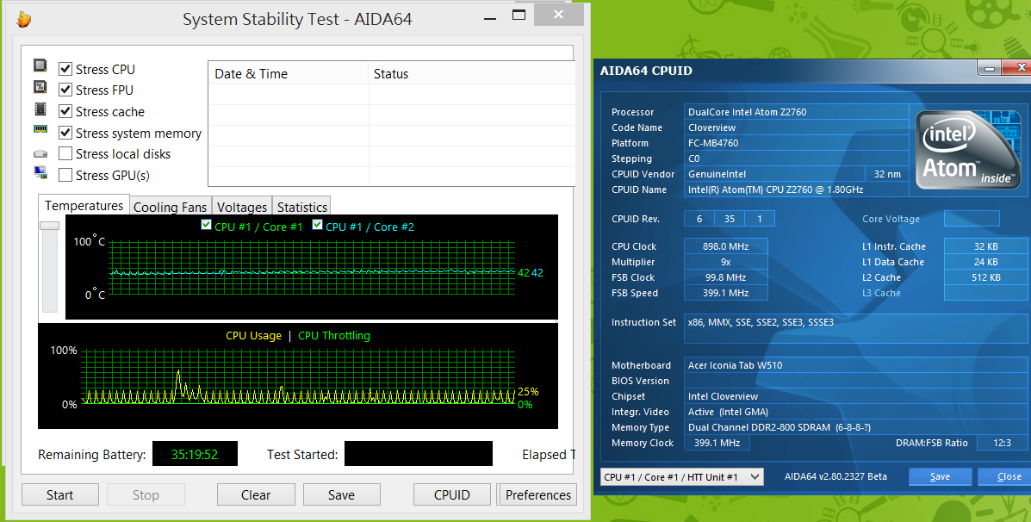Image resolution: width=1031 pixels, height=522 pixels.
Task: Click the Test Started time field
Action: click(419, 454)
